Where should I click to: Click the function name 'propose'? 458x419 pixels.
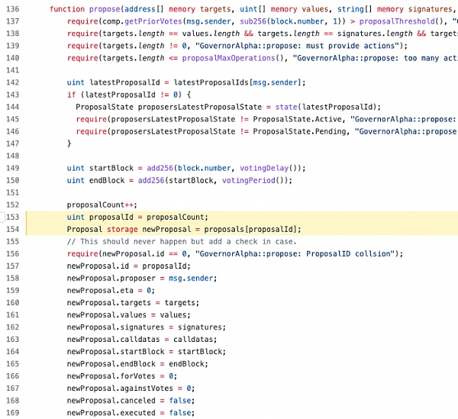105,9
